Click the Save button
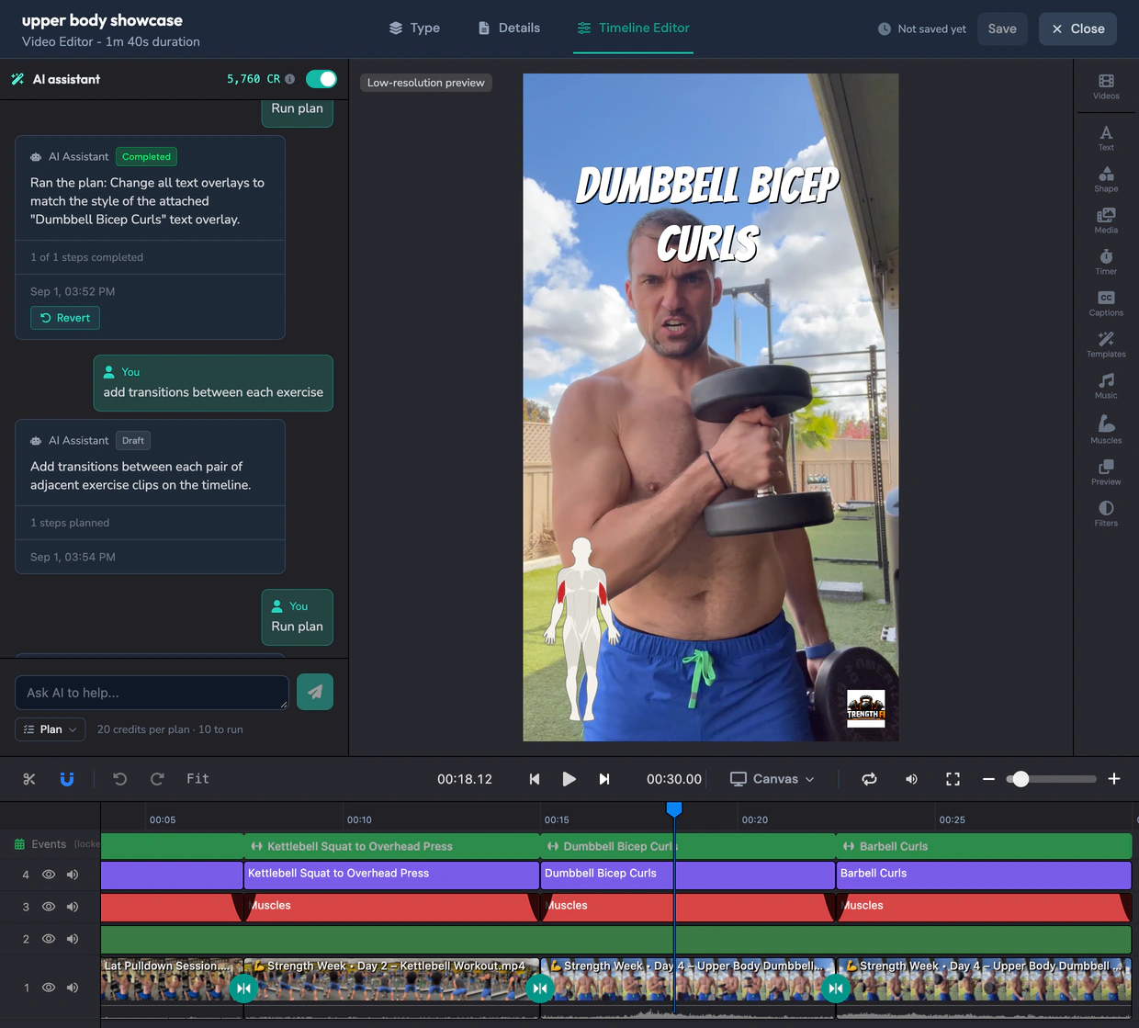 pos(1002,28)
